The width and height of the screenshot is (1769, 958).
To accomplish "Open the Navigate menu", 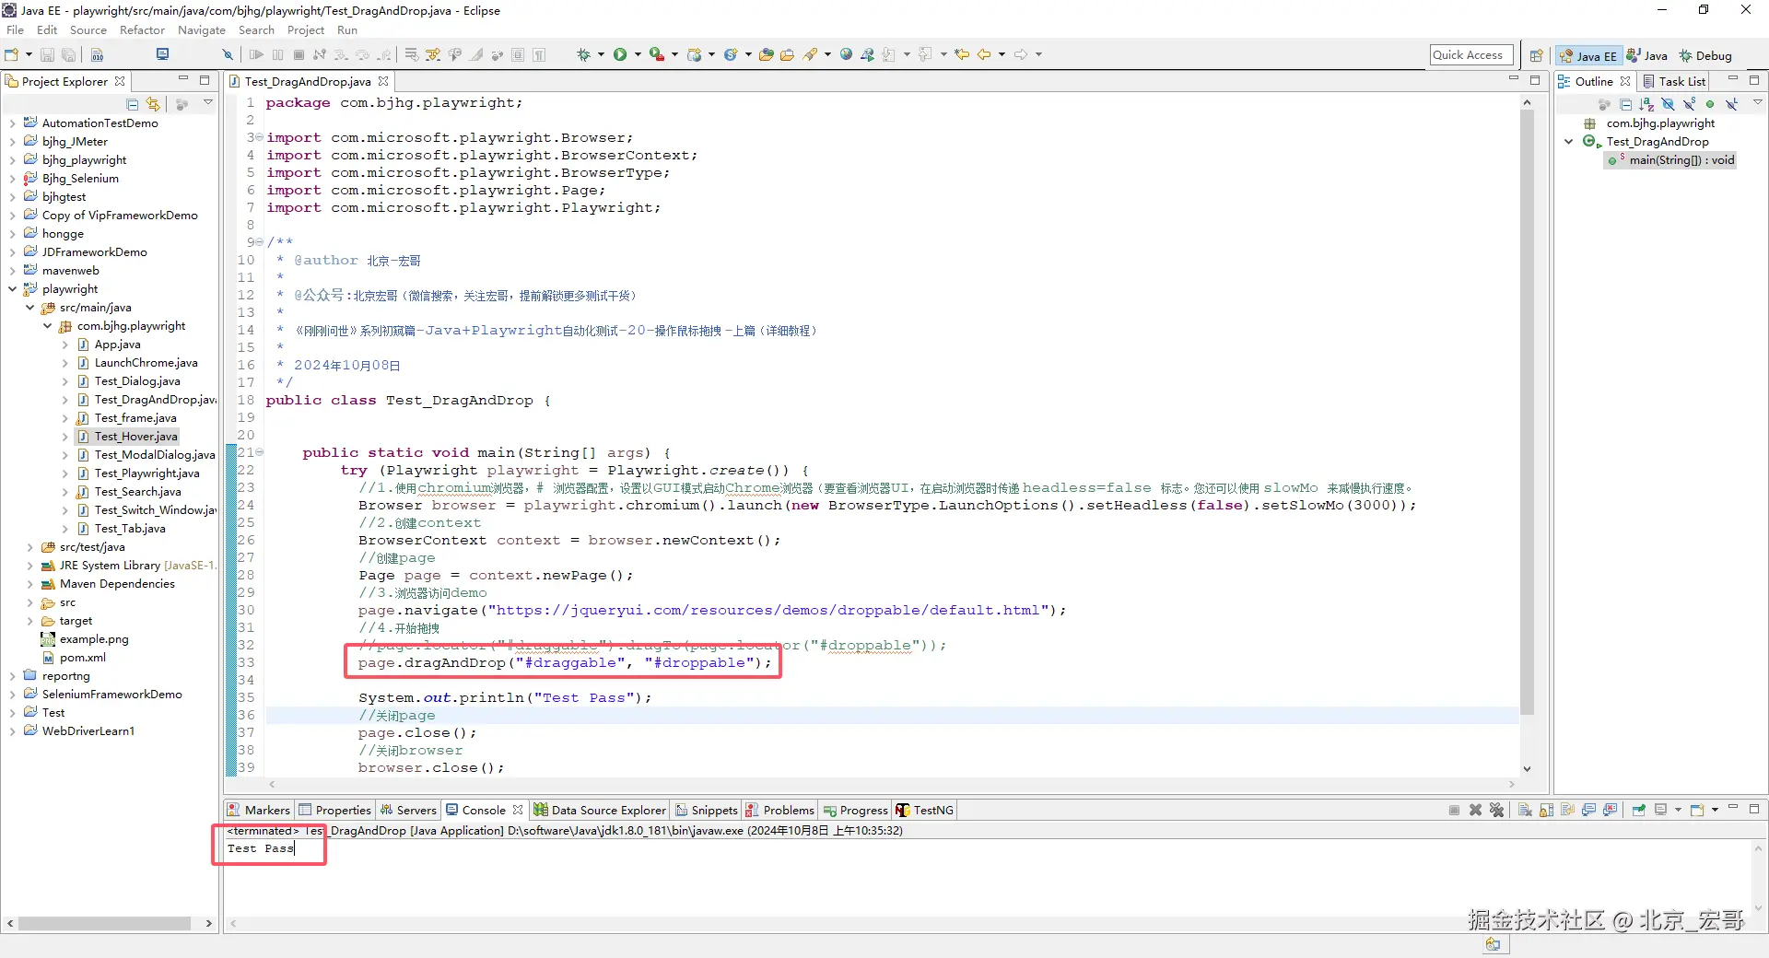I will pyautogui.click(x=202, y=29).
